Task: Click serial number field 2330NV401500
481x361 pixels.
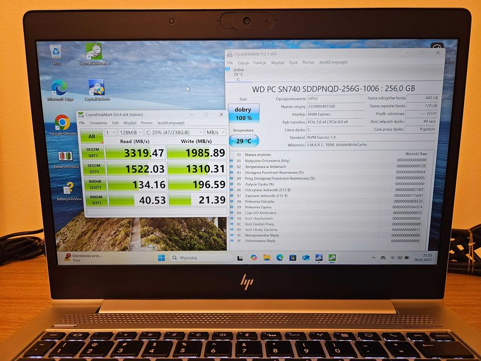Action: point(335,107)
